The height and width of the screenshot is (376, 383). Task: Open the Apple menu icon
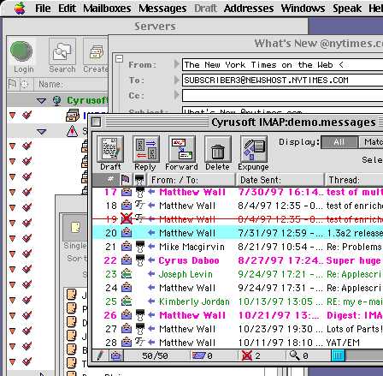[20, 8]
